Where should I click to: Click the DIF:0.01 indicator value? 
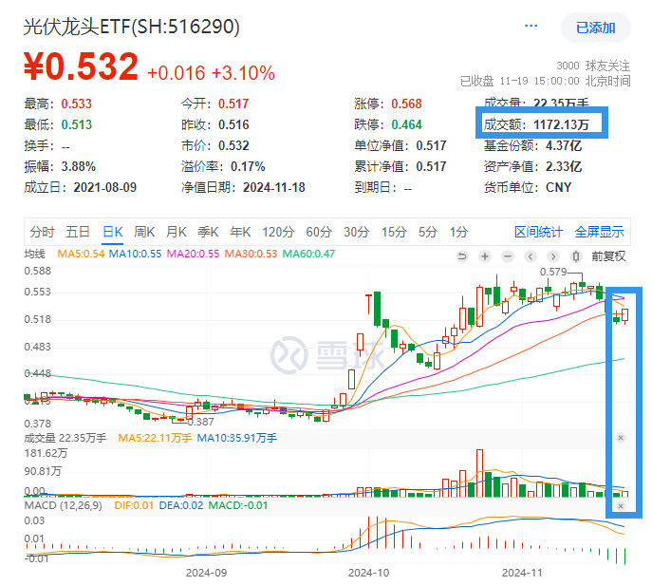134,505
